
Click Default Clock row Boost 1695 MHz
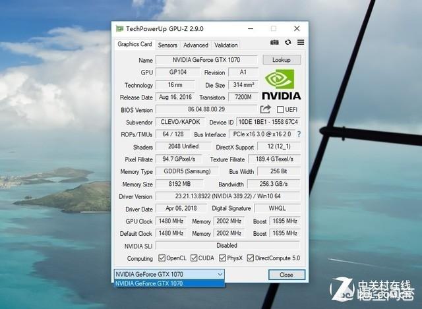[285, 233]
